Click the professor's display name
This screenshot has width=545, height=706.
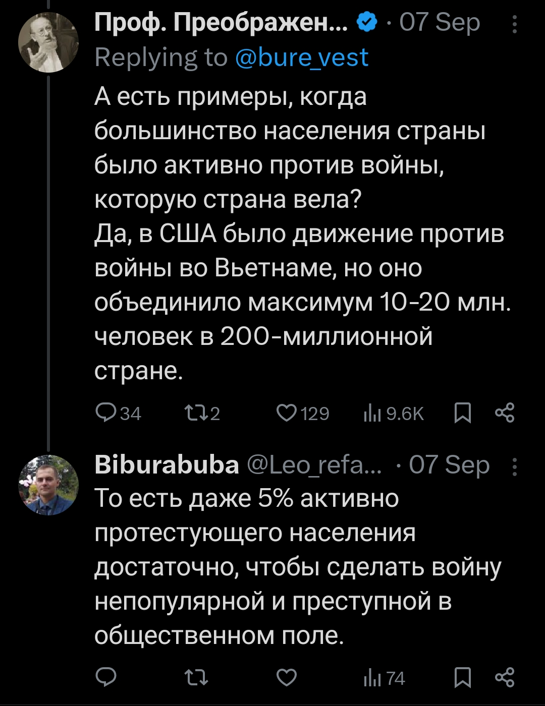coord(221,23)
